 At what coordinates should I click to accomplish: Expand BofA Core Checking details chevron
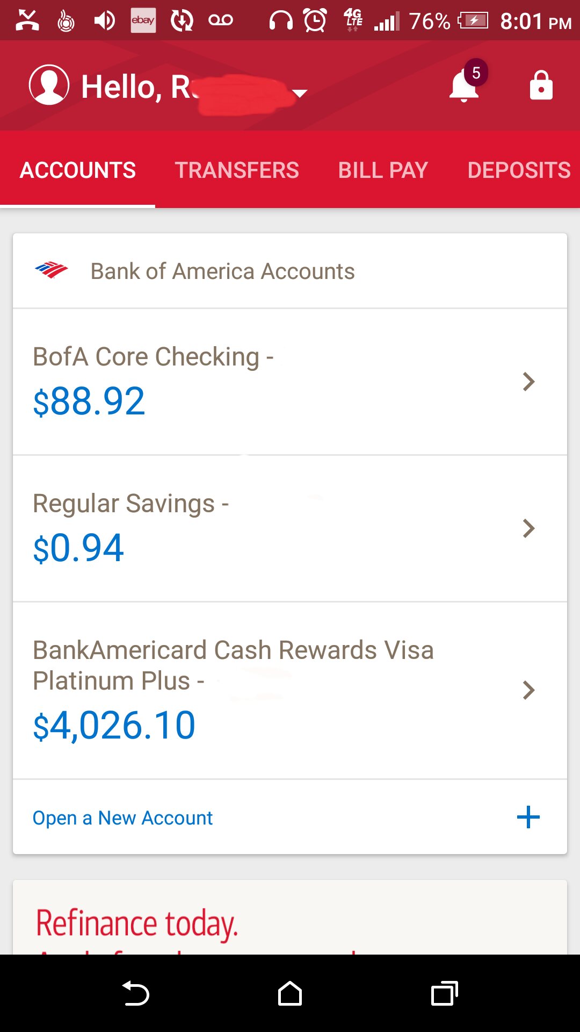click(x=528, y=382)
